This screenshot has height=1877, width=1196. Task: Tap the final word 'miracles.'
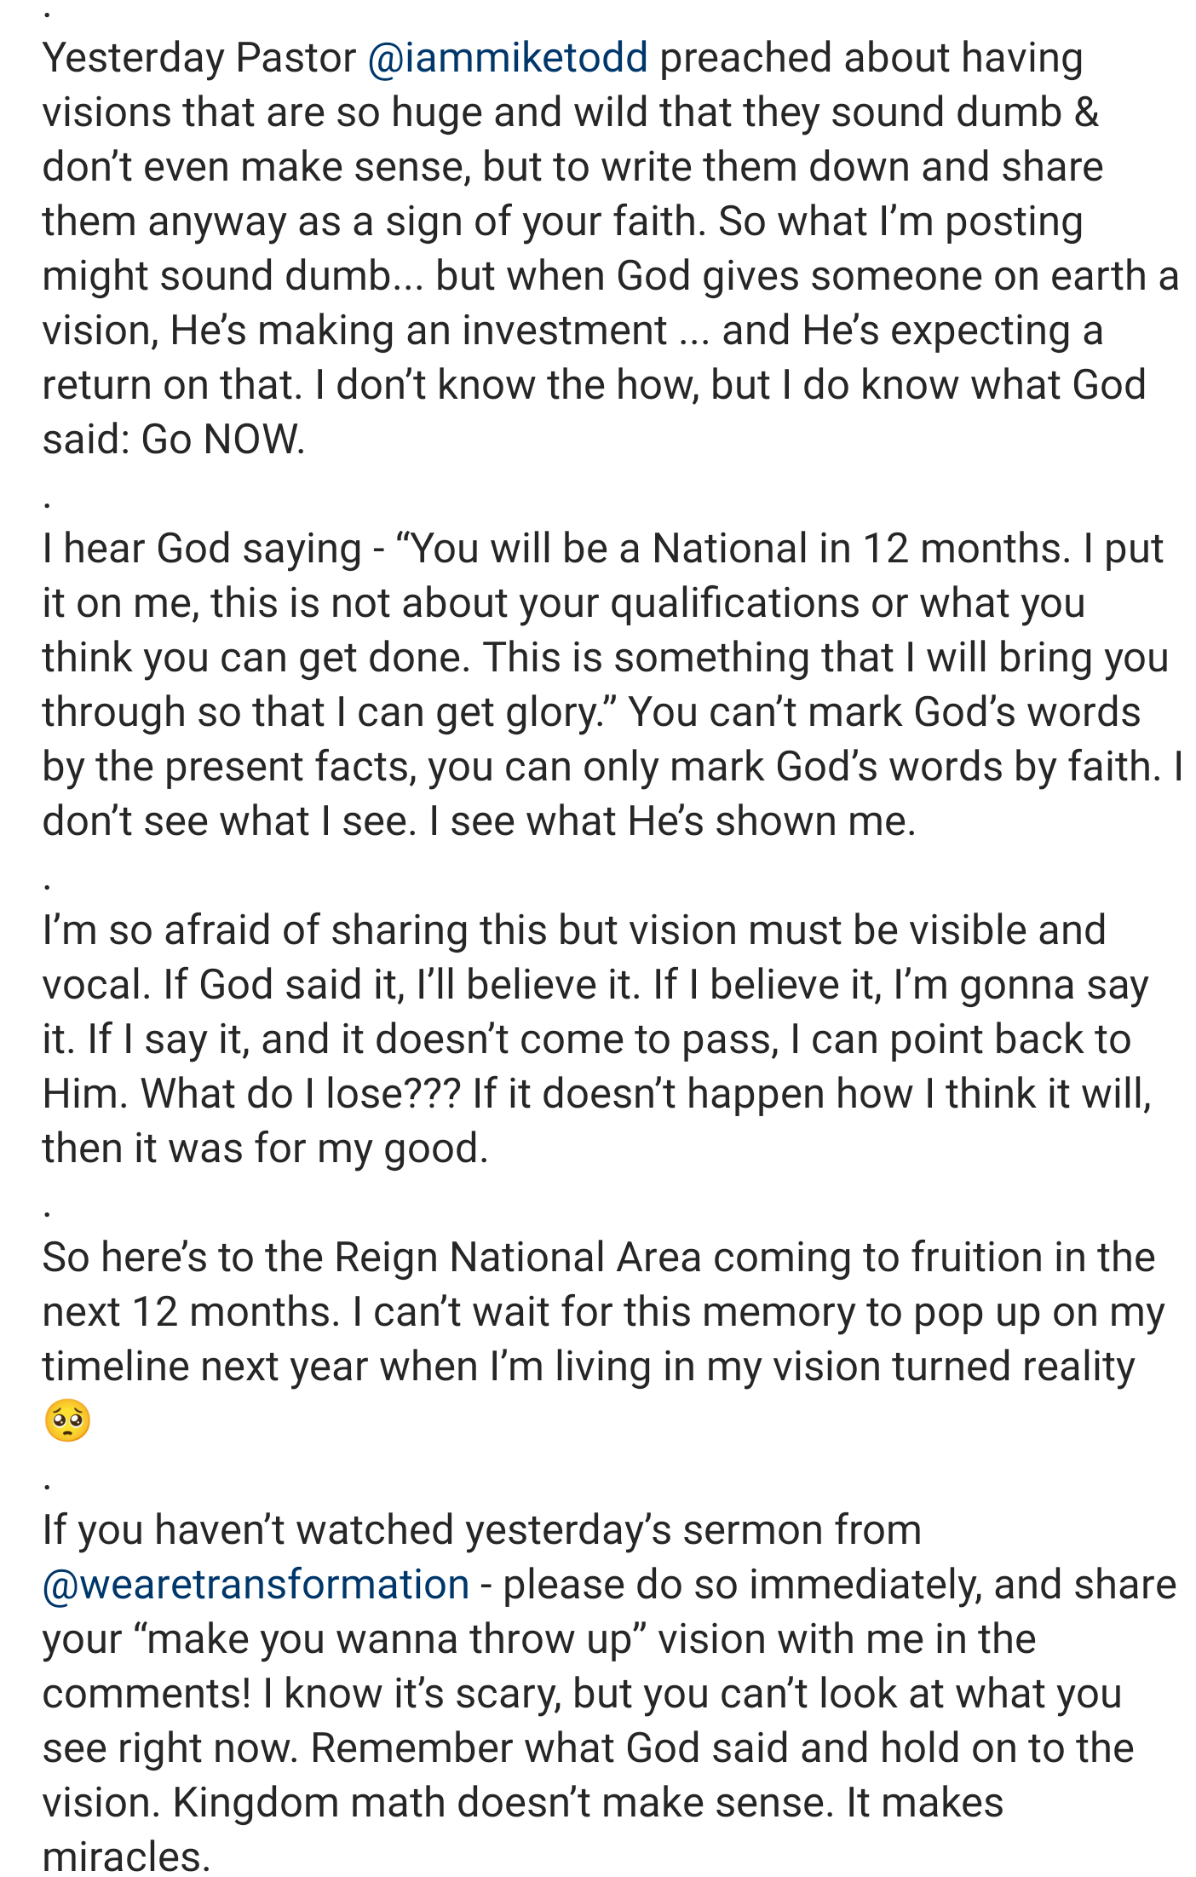click(126, 1857)
